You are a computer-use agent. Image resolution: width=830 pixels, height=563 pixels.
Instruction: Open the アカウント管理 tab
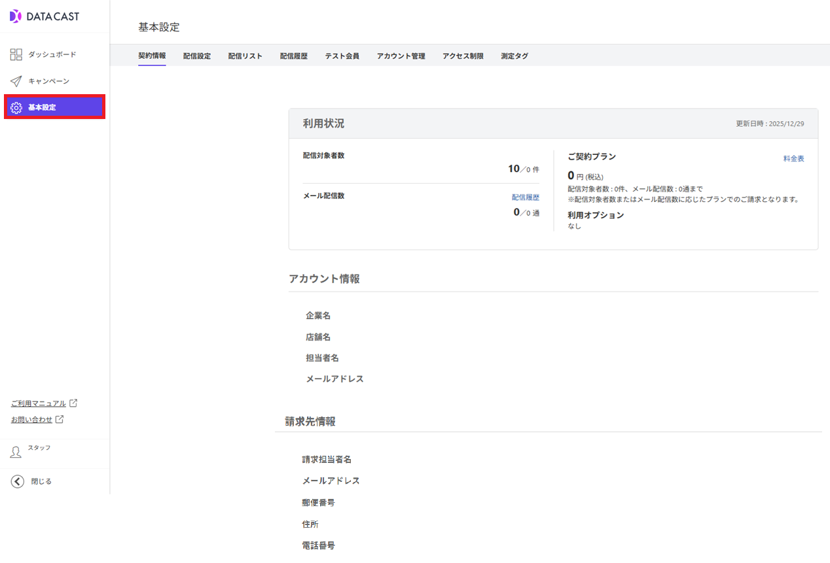point(401,56)
